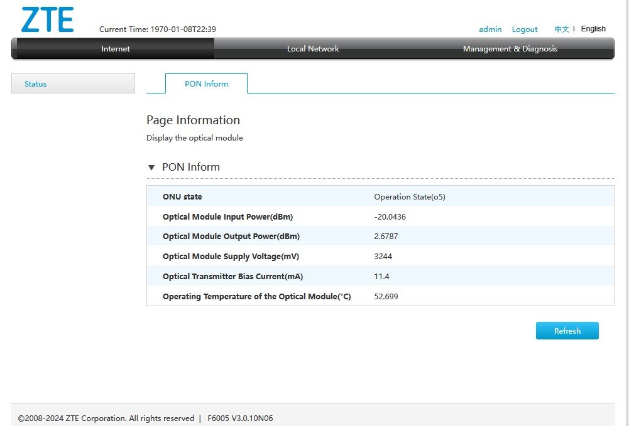Open Management & Diagnosis menu
629x426 pixels.
point(510,49)
